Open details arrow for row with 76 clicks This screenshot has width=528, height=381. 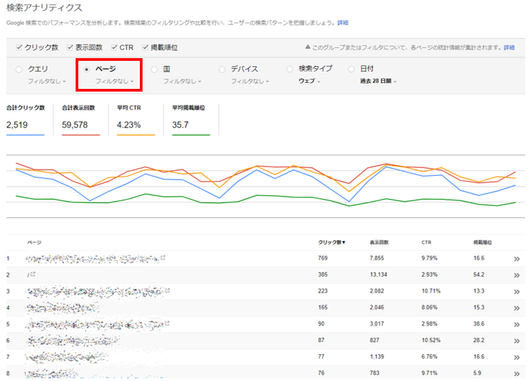pyautogui.click(x=517, y=374)
